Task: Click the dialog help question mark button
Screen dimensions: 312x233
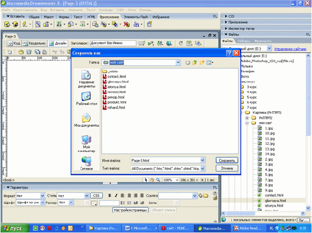Action: tap(229, 53)
